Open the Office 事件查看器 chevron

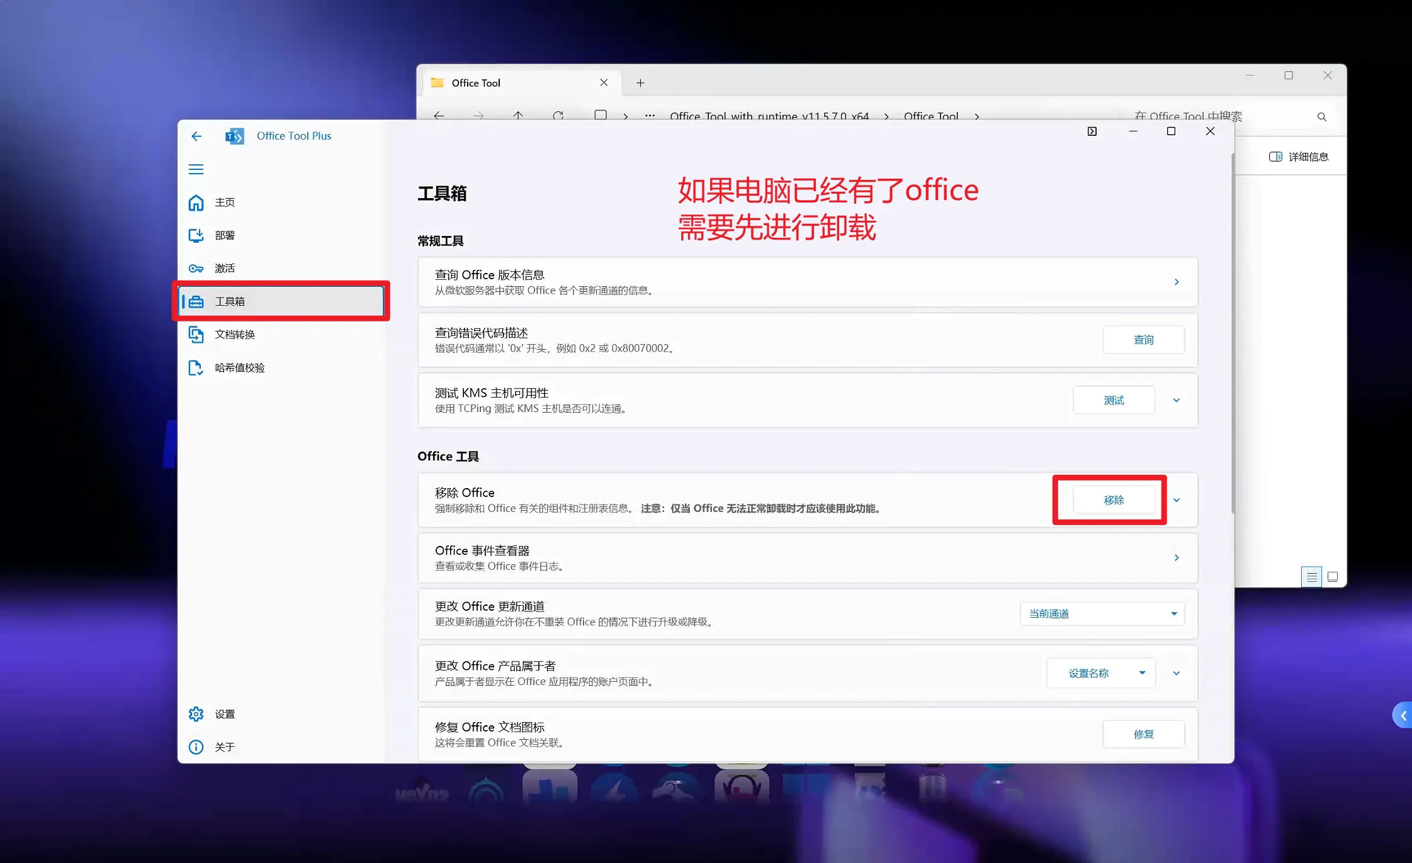(1177, 558)
